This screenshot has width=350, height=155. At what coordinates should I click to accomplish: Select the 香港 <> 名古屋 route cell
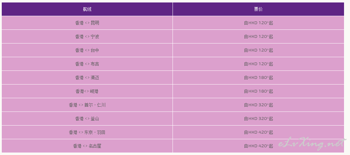click(x=87, y=146)
